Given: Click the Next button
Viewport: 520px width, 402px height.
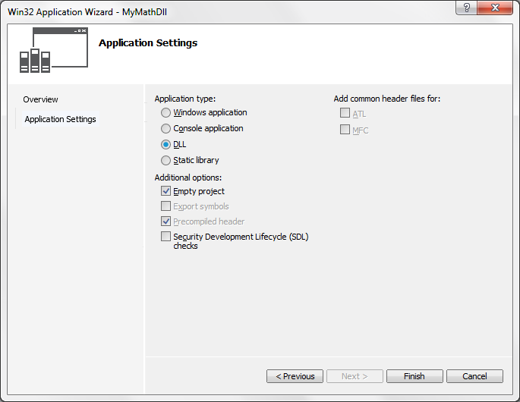Looking at the screenshot, I should 355,376.
